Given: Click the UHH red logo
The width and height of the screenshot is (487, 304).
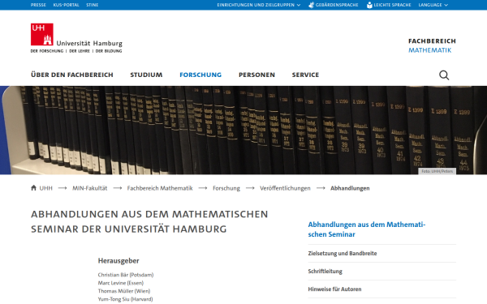Looking at the screenshot, I should pyautogui.click(x=42, y=34).
